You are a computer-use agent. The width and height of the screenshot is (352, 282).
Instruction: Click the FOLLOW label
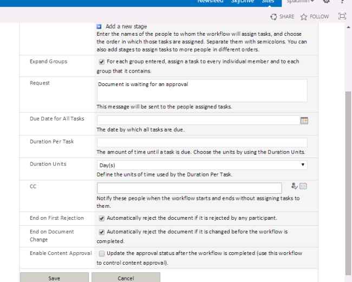point(319,17)
